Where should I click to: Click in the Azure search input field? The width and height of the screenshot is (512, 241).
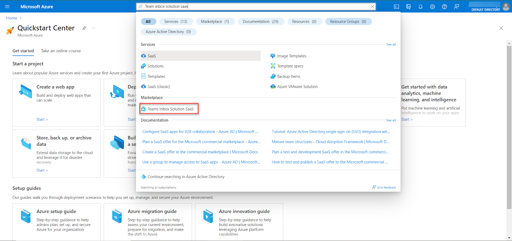256,6
